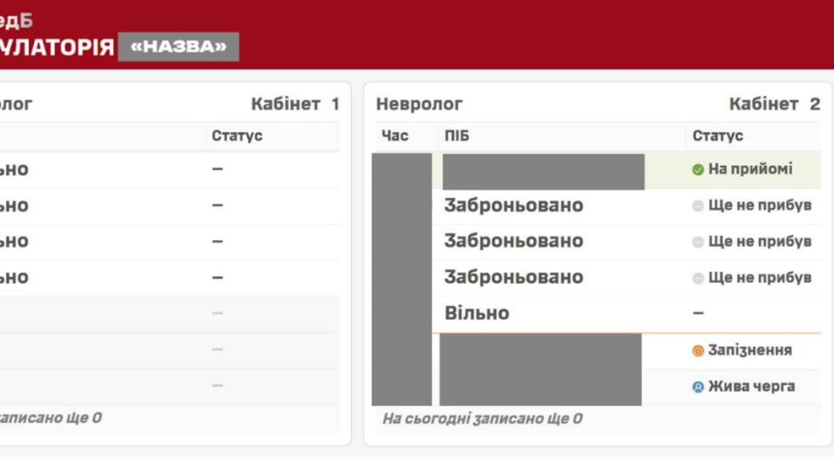The height and width of the screenshot is (469, 834).
Task: Click the green 'На прийомі' check icon
Action: (698, 170)
